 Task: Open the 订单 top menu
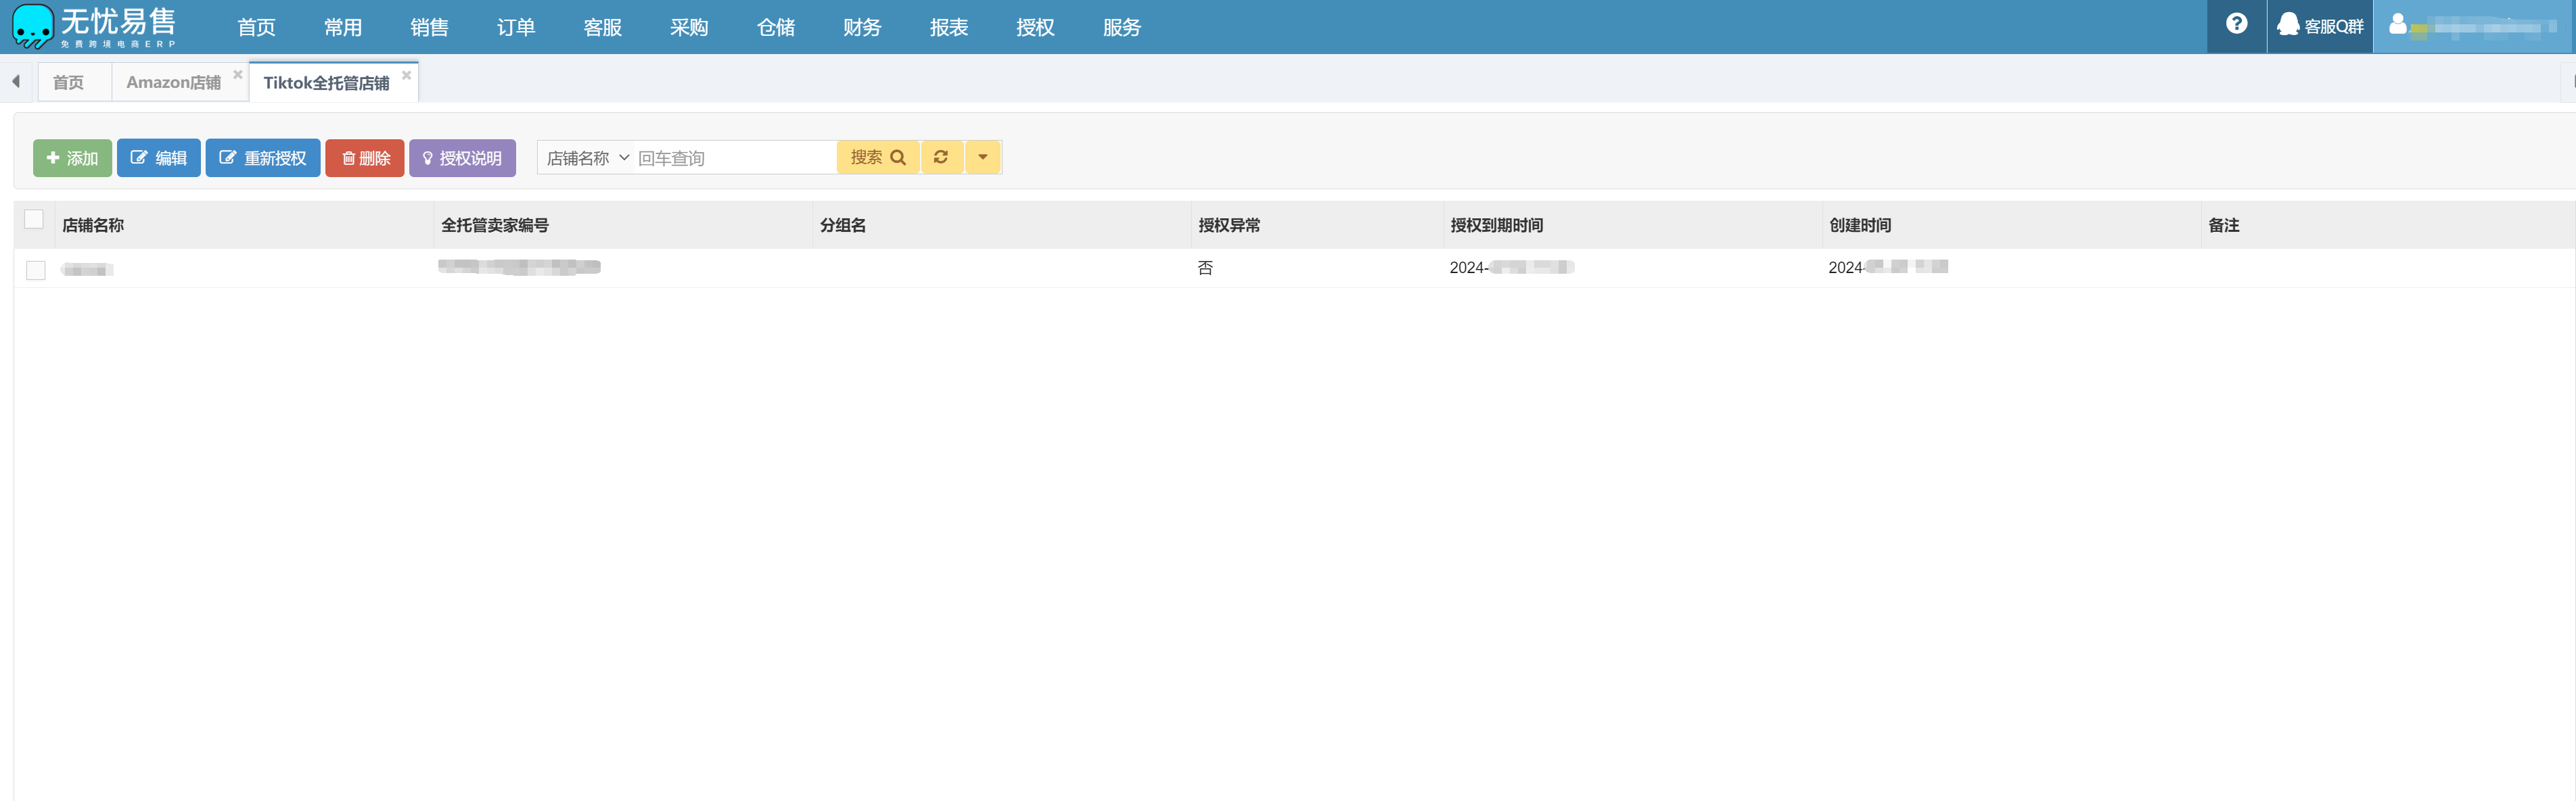click(x=515, y=28)
